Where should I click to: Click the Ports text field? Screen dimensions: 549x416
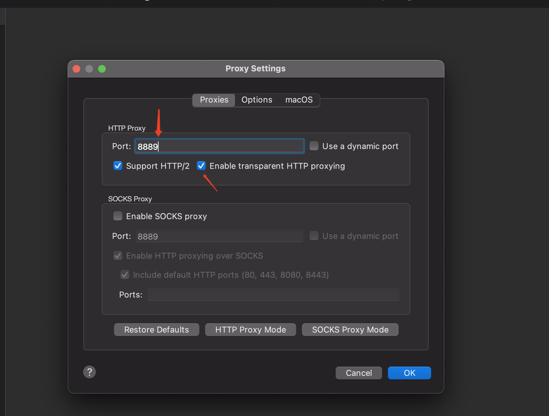pyautogui.click(x=274, y=295)
